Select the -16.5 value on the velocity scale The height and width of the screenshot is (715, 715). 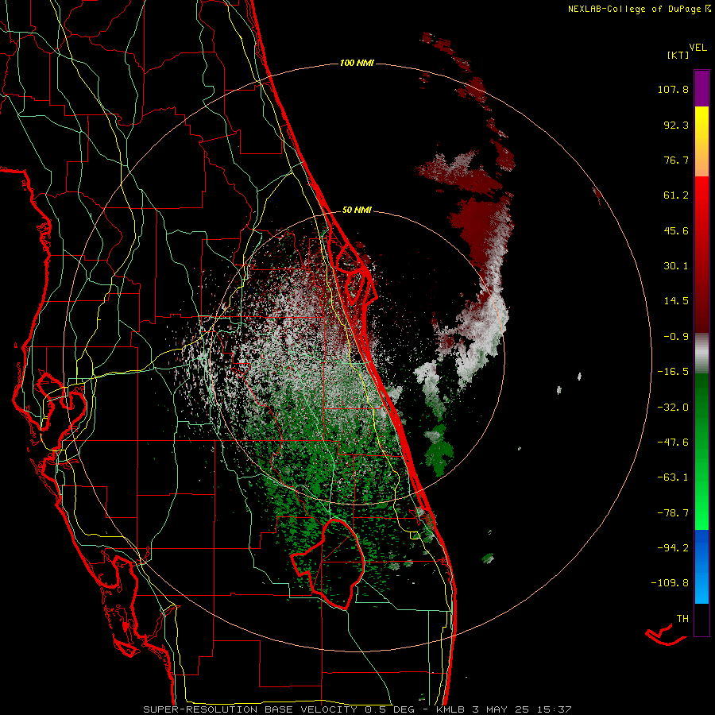[x=673, y=372]
